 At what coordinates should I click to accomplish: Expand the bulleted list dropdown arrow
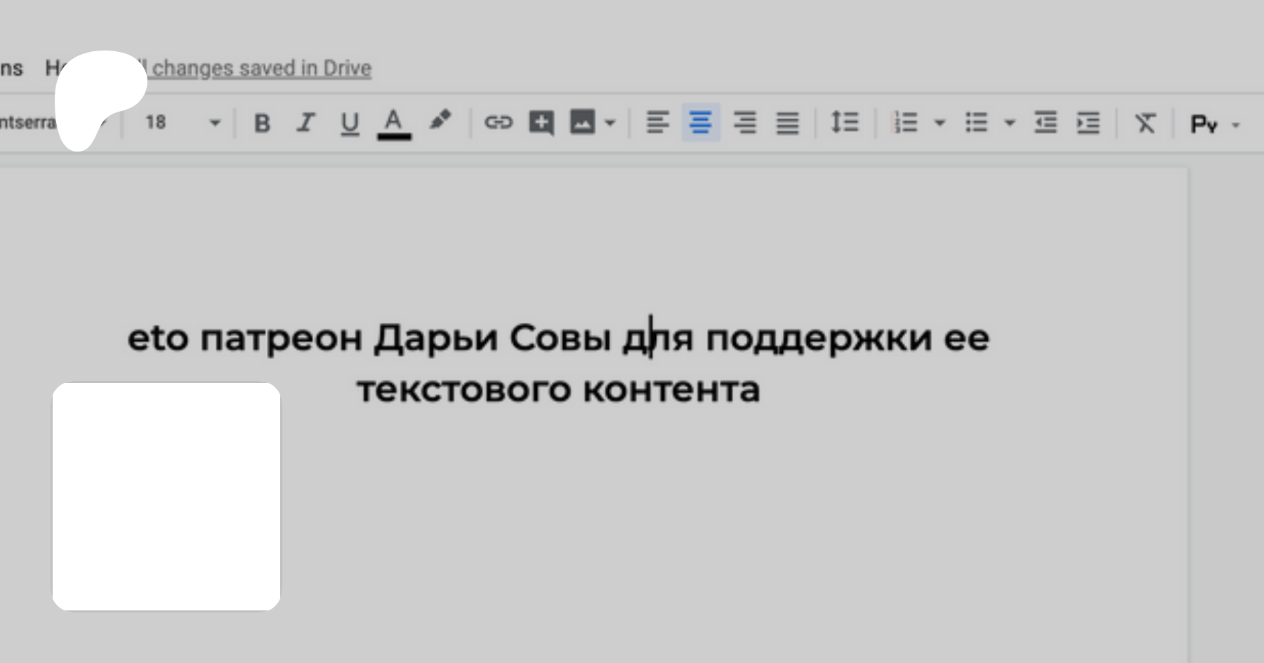(x=1010, y=123)
